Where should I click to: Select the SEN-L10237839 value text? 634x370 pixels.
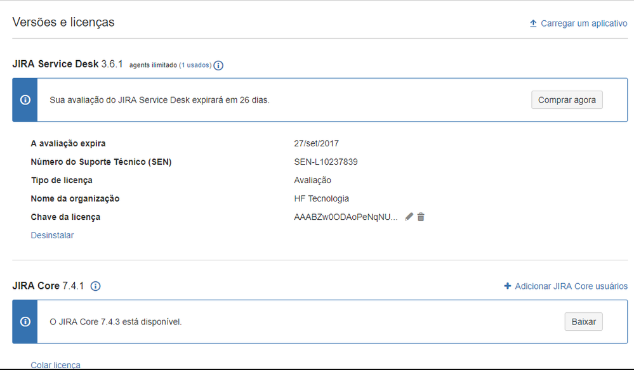point(326,162)
